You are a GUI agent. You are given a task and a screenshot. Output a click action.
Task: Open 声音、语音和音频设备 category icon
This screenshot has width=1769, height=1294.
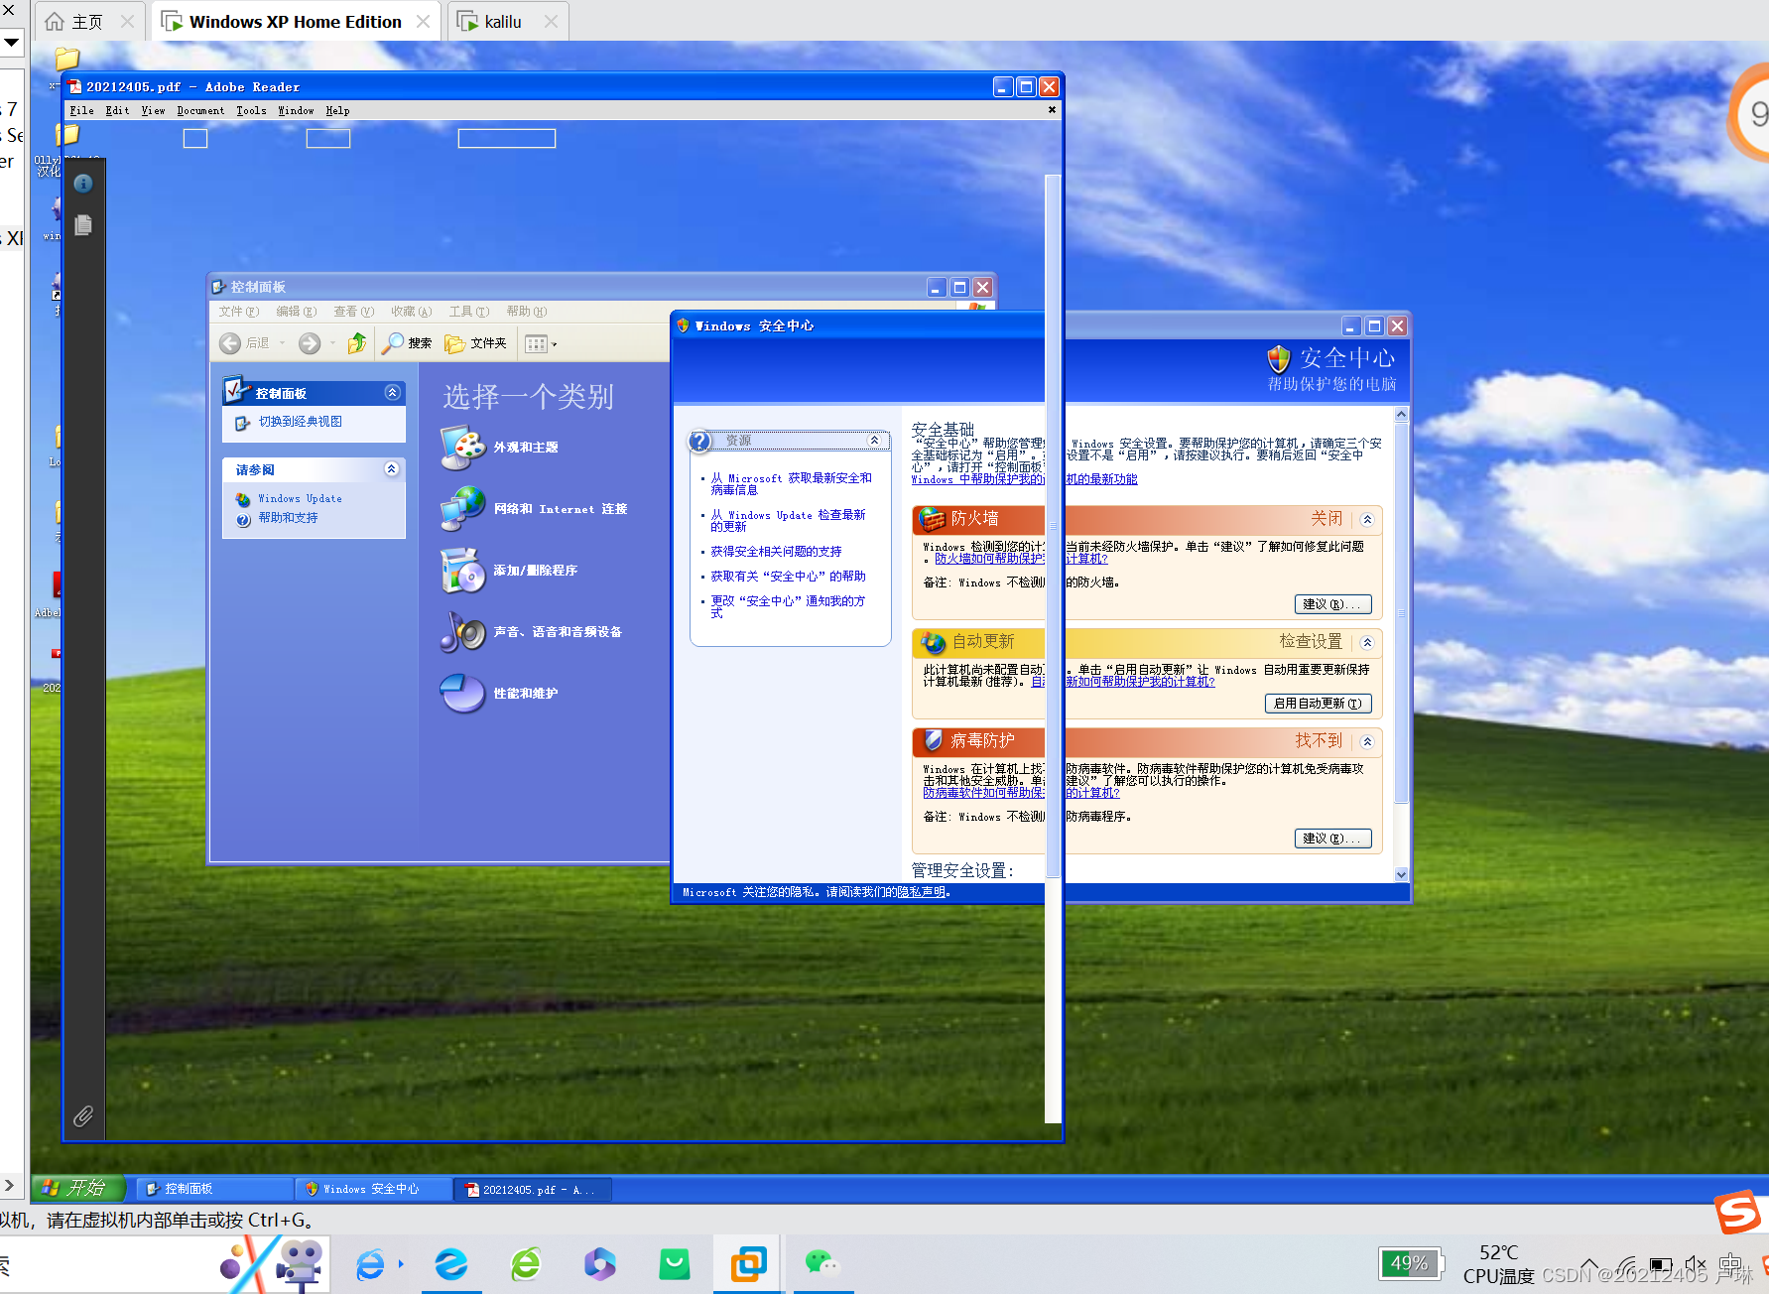tap(462, 632)
